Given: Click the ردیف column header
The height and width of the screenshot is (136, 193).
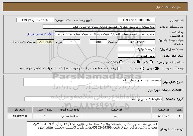Looking at the screenshot, I should [179, 110].
